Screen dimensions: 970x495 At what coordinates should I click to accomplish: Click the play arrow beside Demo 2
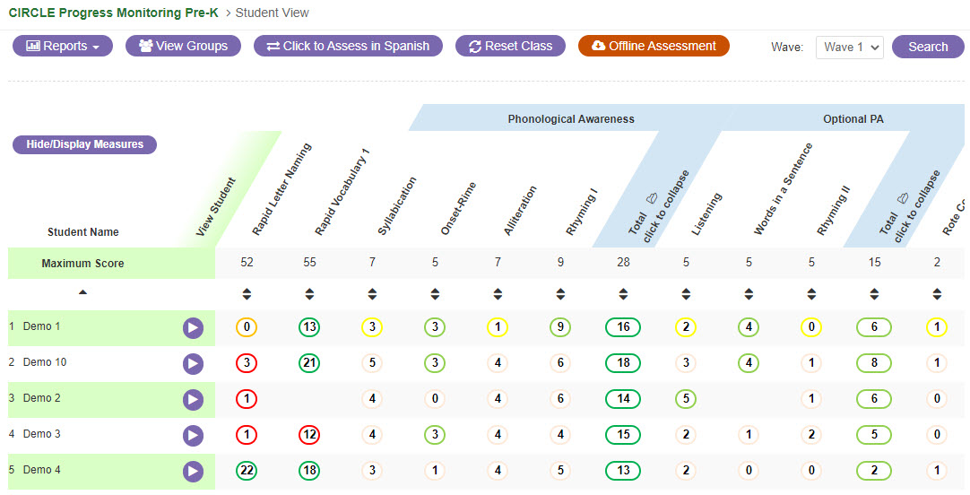[x=193, y=400]
